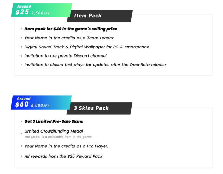This screenshot has height=174, width=223.
Task: Click chevron beside Item pack for $40 line
Action: pyautogui.click(x=22, y=29)
